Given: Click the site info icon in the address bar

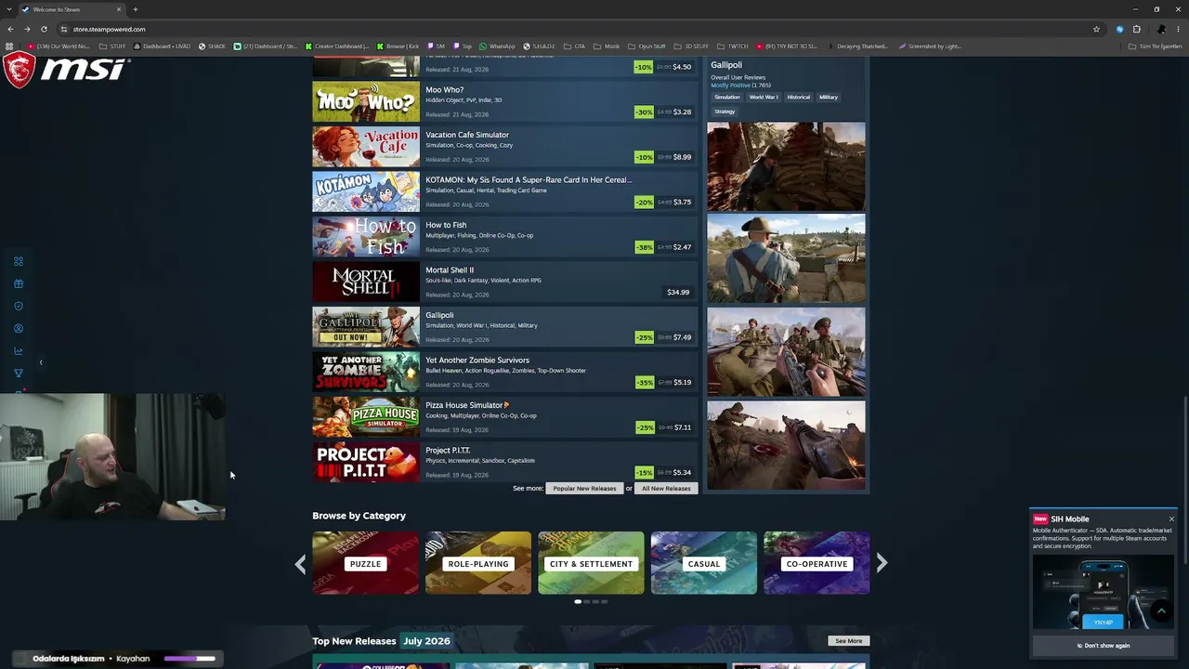Looking at the screenshot, I should click(64, 29).
